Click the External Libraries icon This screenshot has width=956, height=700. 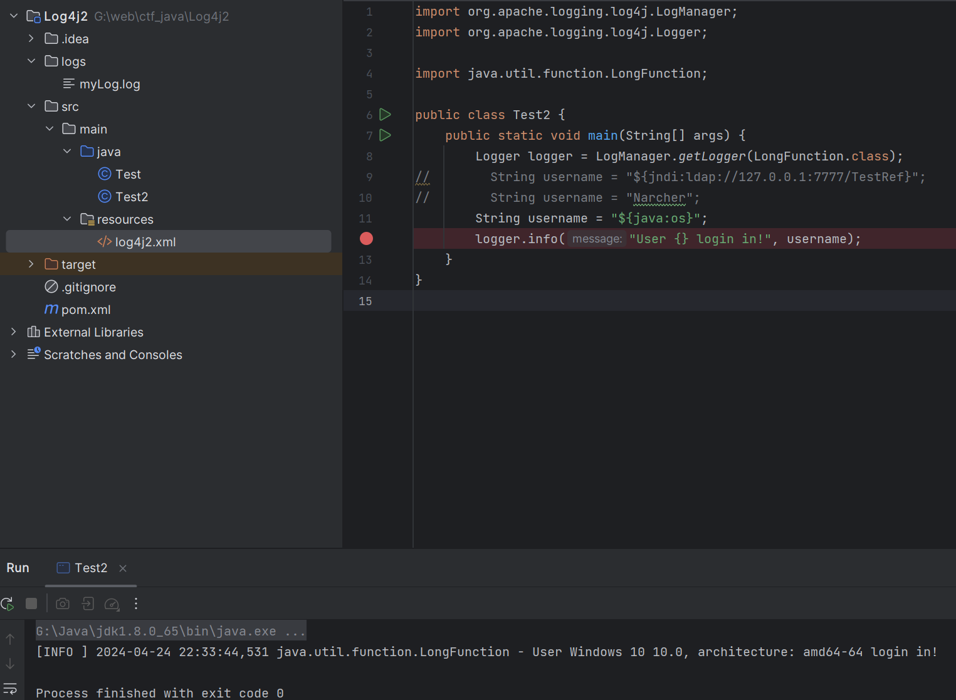34,332
